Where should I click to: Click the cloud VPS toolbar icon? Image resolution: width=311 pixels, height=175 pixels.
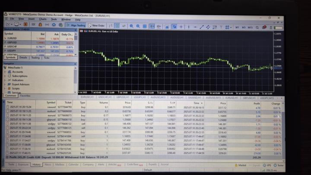pos(54,25)
